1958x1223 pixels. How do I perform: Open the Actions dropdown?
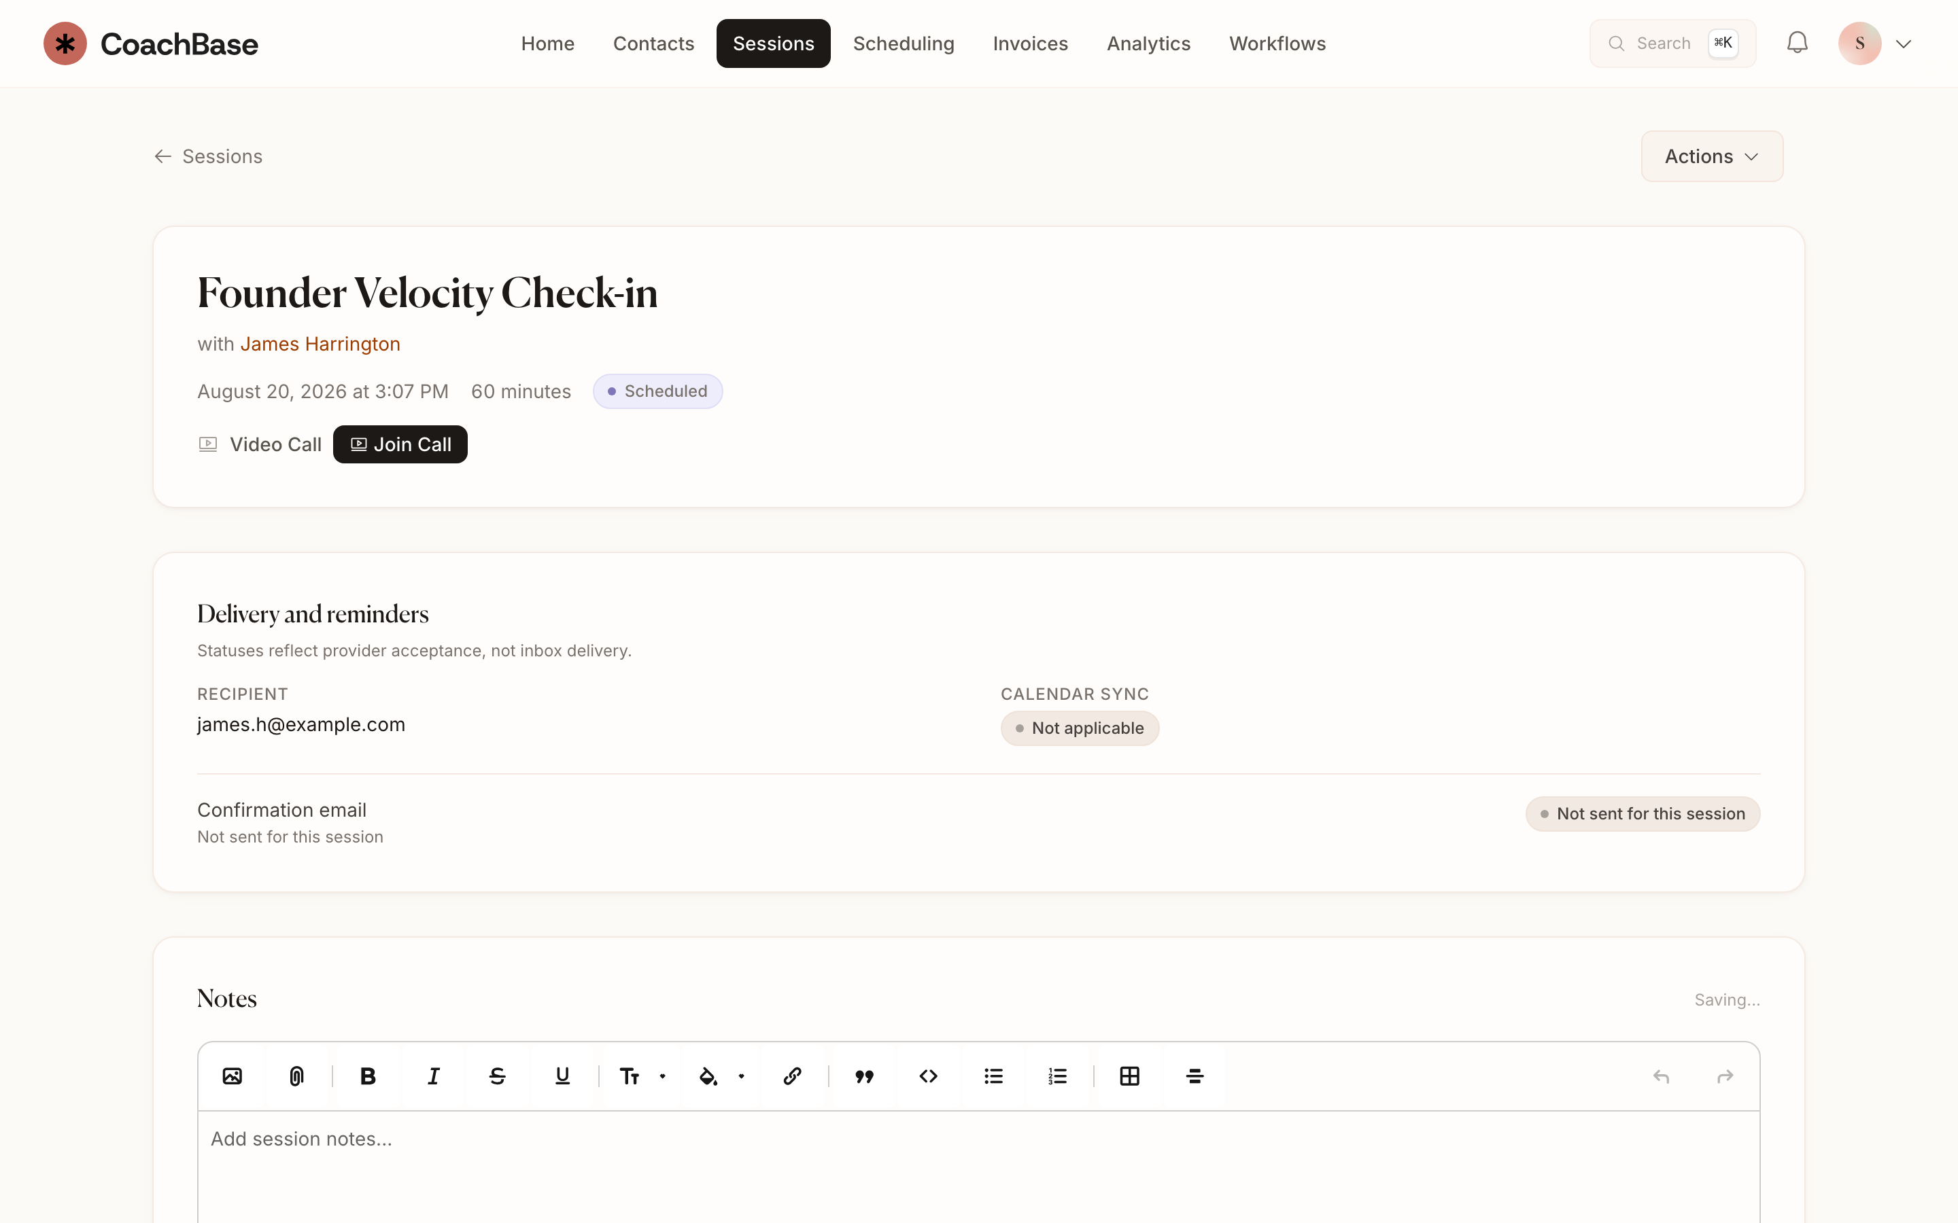pyautogui.click(x=1712, y=156)
